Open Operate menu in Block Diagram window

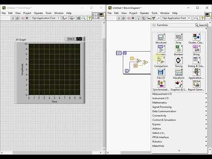[144, 13]
